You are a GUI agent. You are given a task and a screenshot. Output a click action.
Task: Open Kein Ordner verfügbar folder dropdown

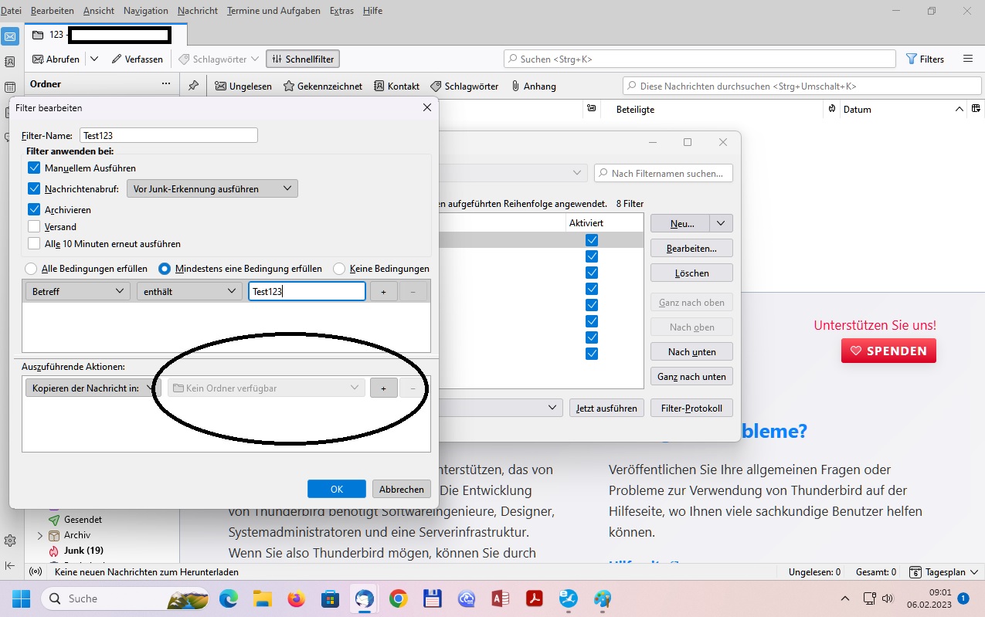coord(267,388)
